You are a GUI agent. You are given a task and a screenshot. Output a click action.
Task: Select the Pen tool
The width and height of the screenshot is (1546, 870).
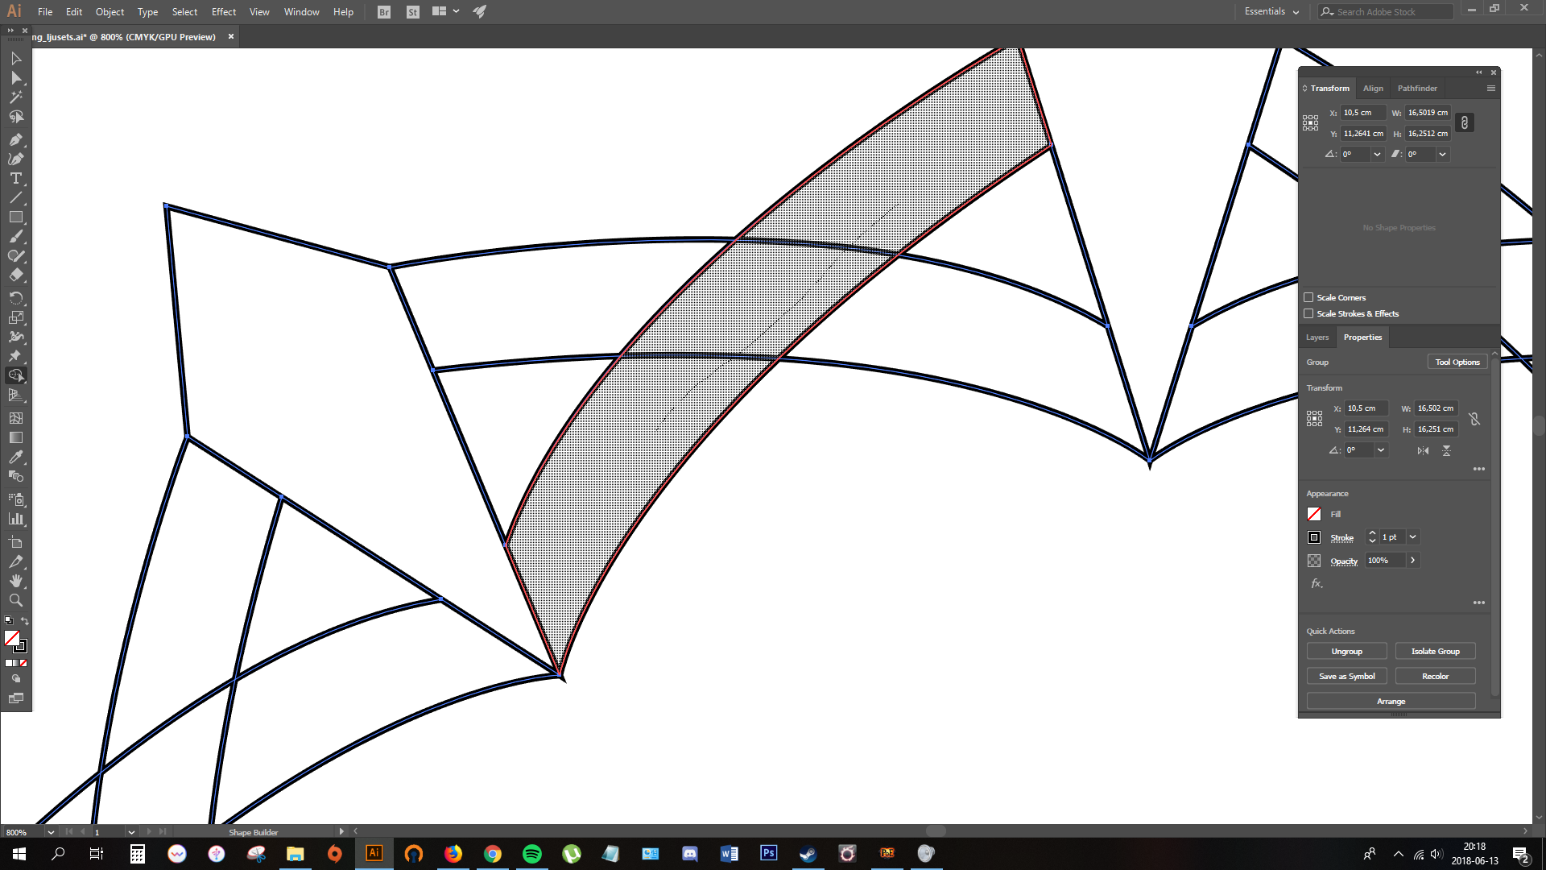pyautogui.click(x=15, y=139)
